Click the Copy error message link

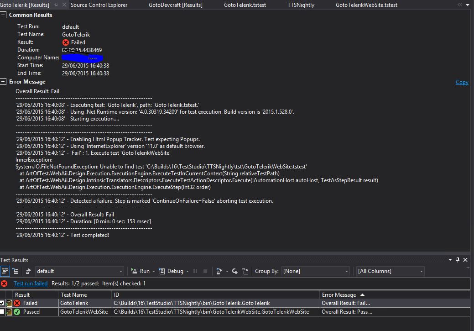(462, 82)
